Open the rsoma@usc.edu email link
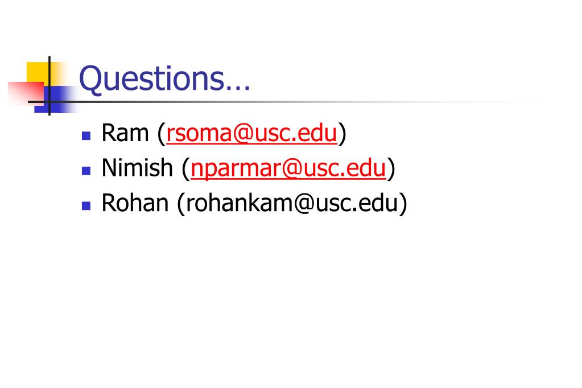The height and width of the screenshot is (388, 582). 251,133
